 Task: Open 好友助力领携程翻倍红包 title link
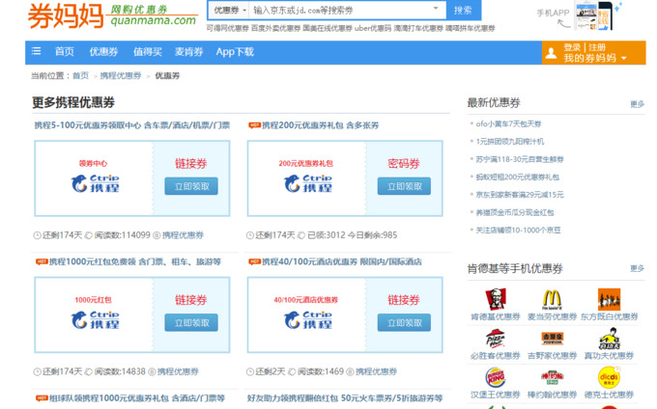click(x=344, y=397)
